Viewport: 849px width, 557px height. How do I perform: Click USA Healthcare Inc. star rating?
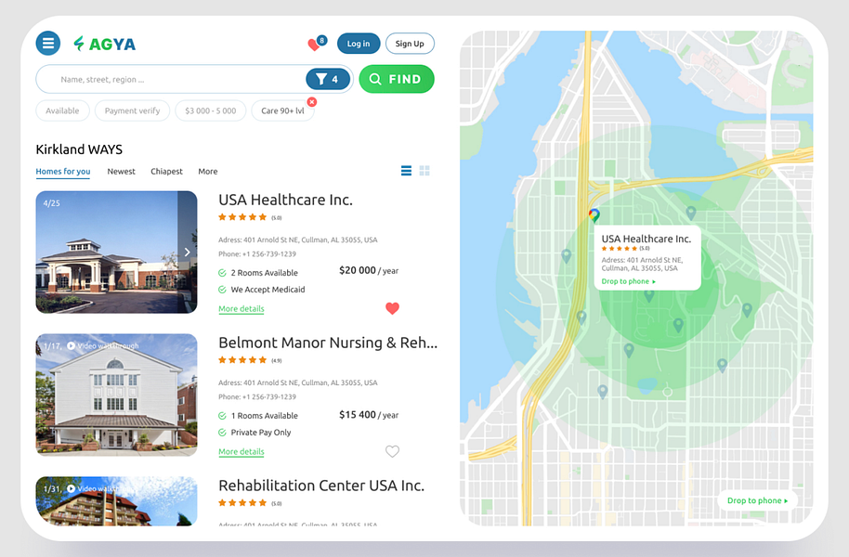click(242, 217)
